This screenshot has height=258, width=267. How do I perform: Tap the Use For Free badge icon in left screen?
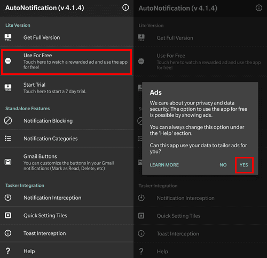click(x=8, y=61)
